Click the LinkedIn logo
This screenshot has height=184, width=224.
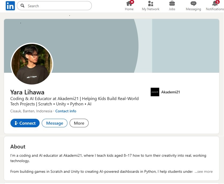10,6
